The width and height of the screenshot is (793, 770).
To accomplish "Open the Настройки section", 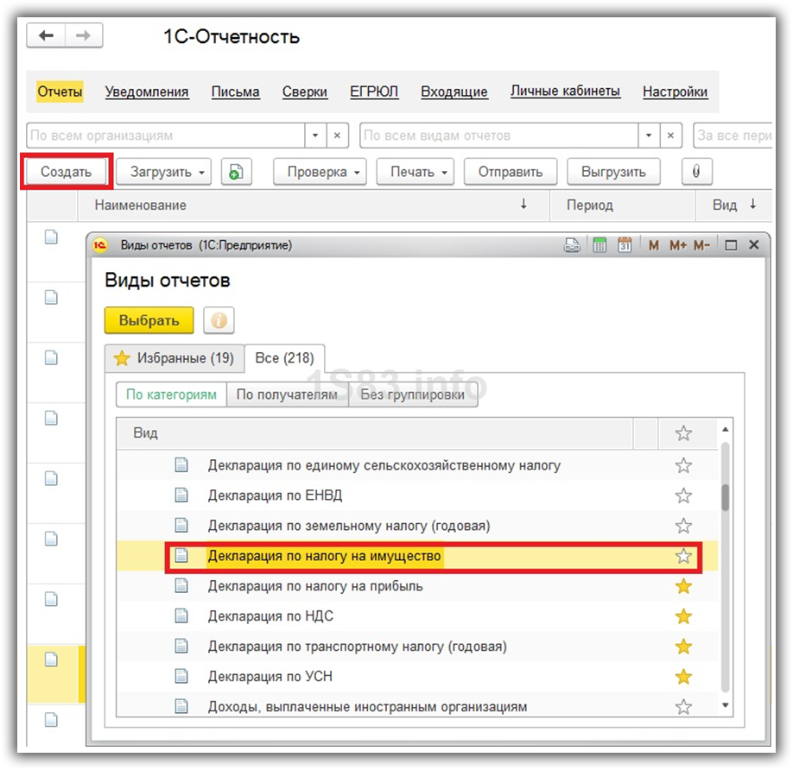I will [x=676, y=92].
